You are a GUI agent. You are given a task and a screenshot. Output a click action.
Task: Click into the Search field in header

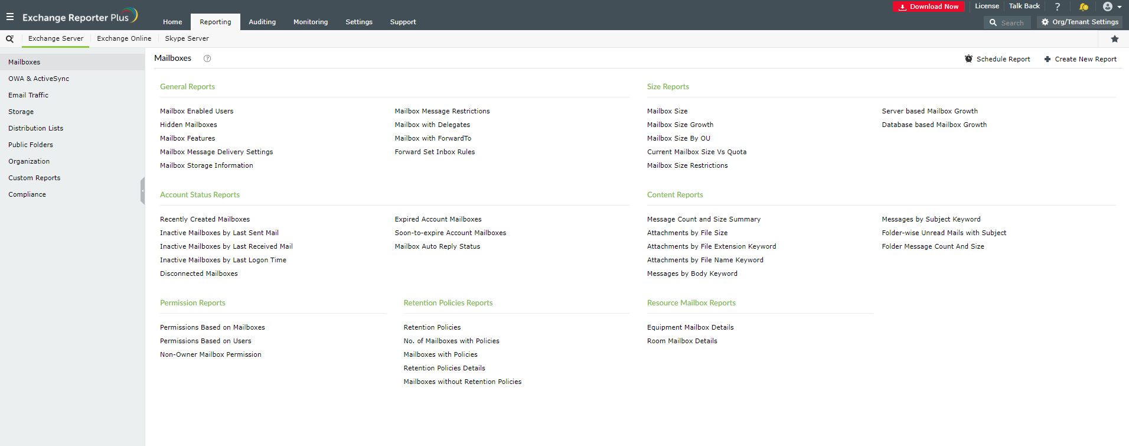pos(1013,23)
